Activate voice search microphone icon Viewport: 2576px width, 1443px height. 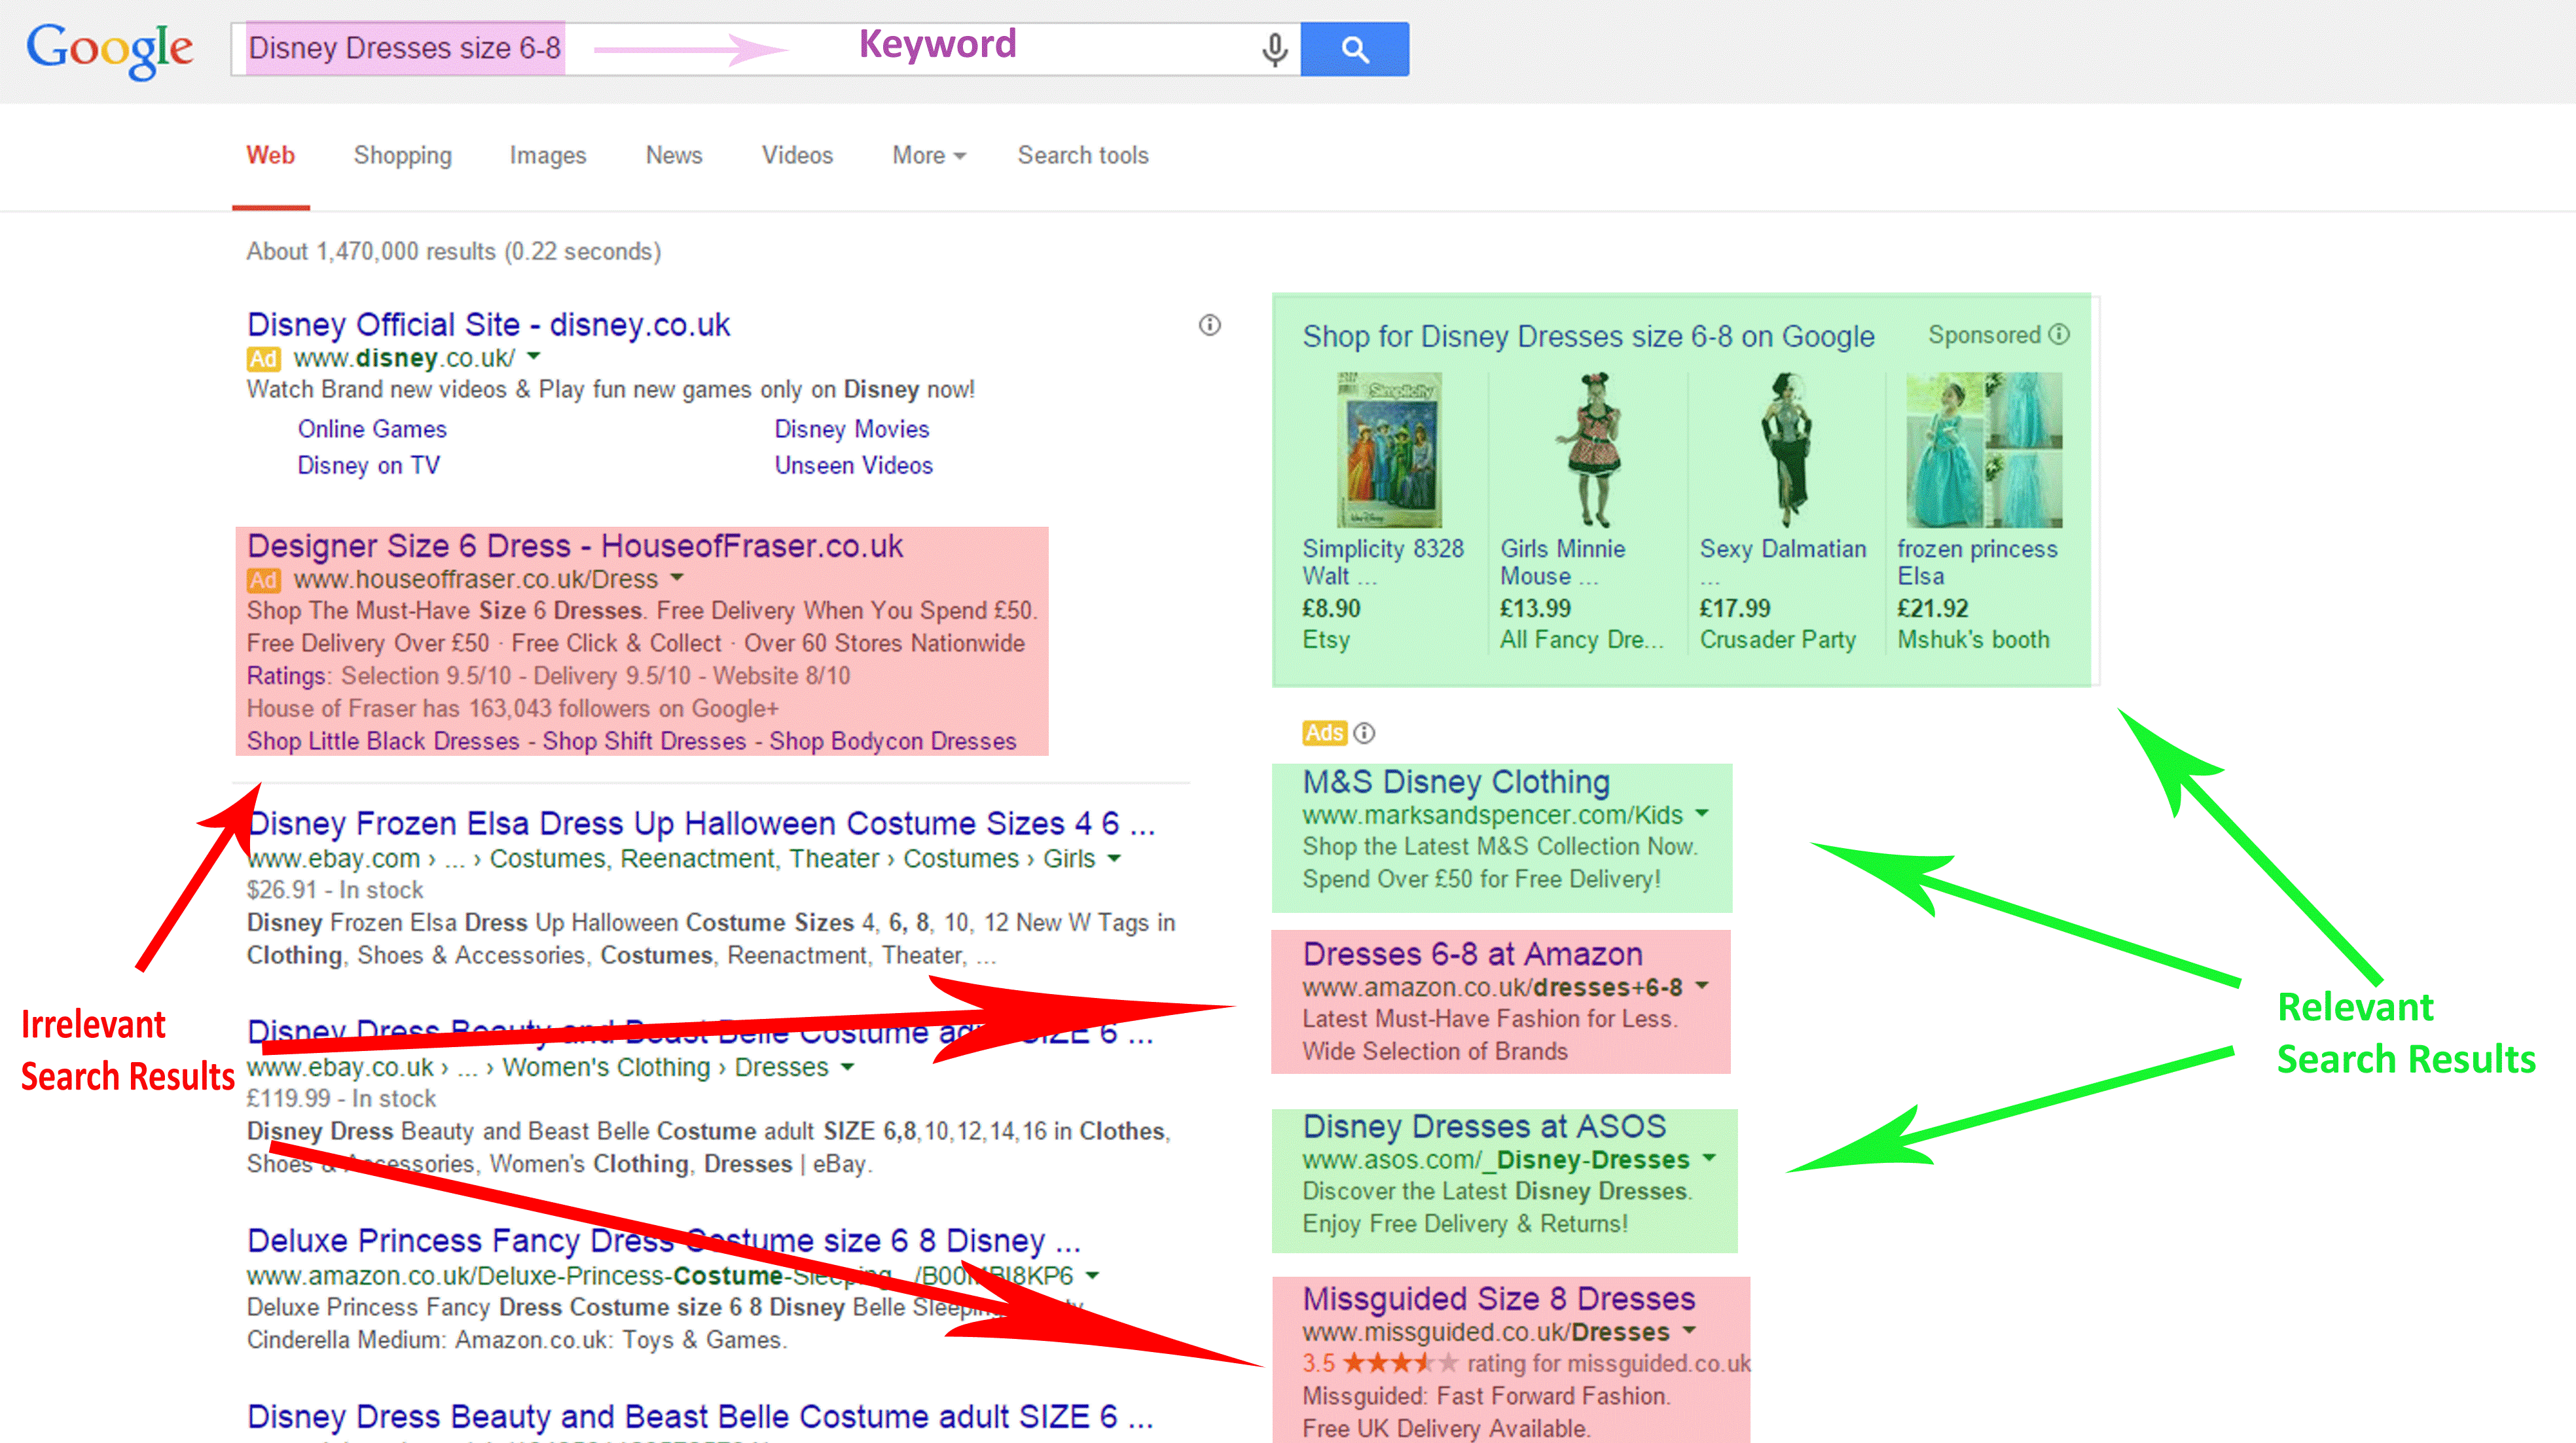tap(1274, 49)
